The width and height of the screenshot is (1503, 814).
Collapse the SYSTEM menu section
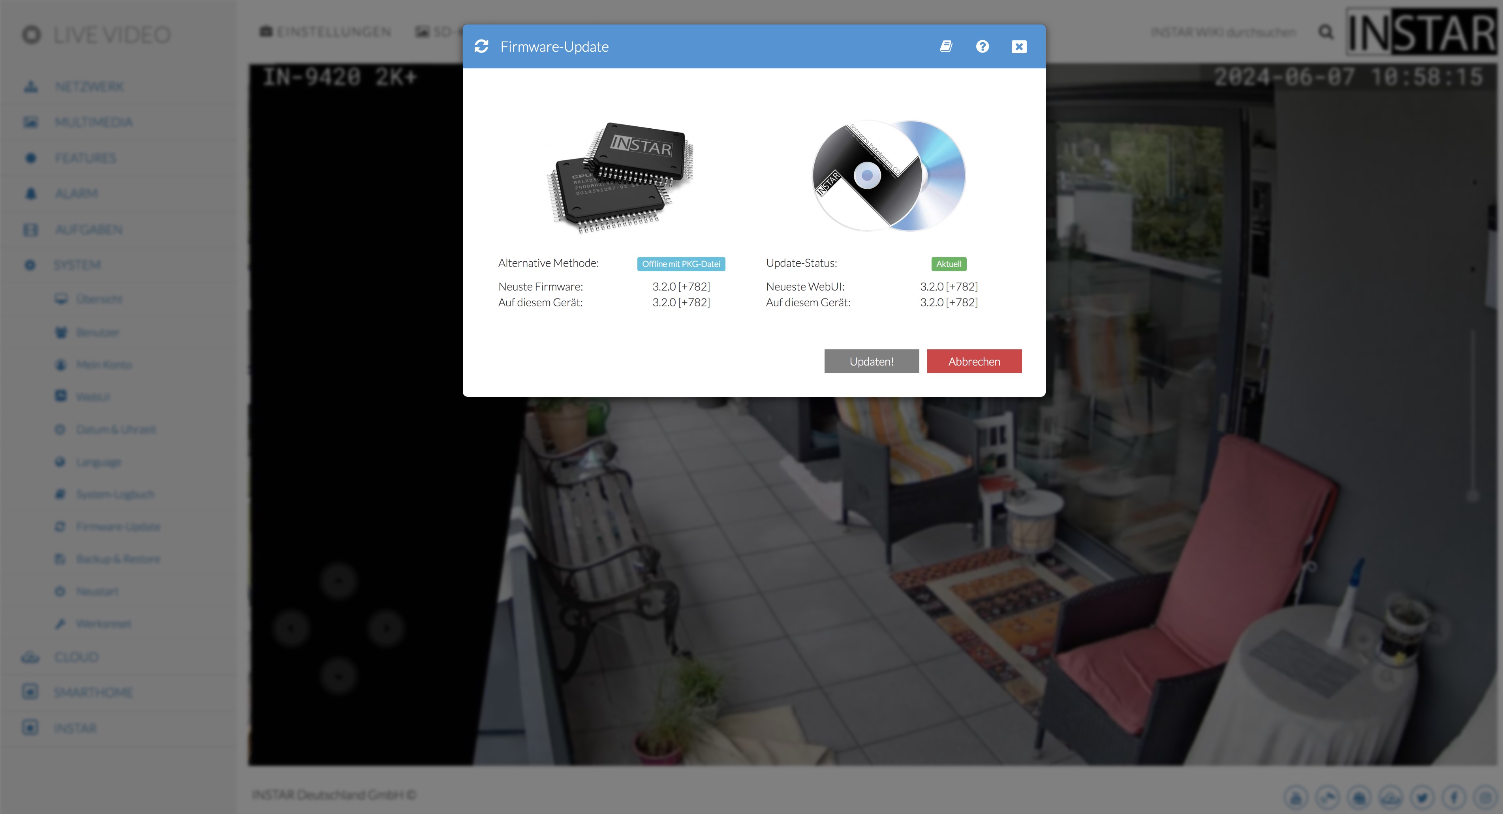[x=77, y=265]
